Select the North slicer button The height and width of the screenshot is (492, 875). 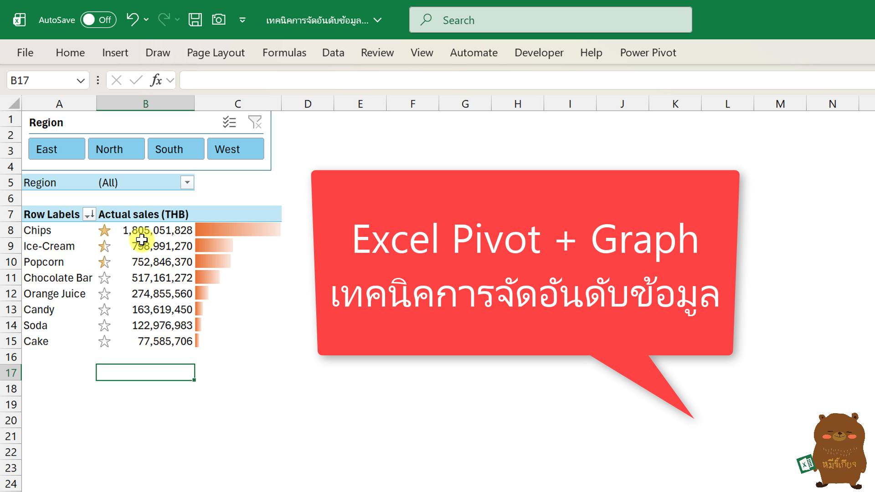point(116,149)
